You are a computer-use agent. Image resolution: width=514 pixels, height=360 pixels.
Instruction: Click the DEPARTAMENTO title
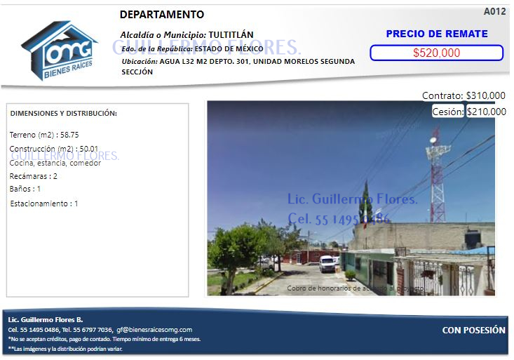162,15
